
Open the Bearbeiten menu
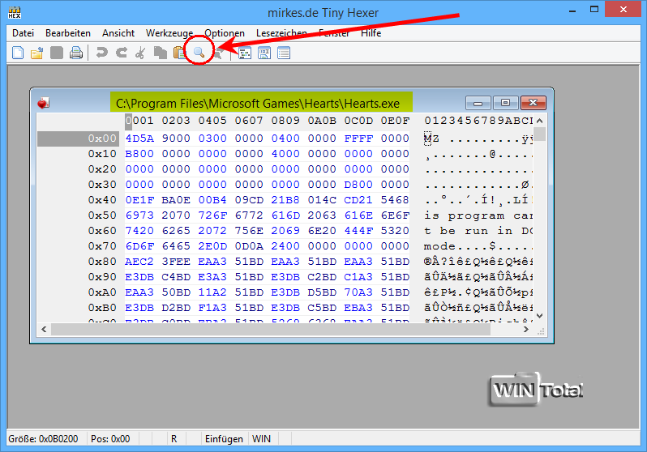pos(68,33)
